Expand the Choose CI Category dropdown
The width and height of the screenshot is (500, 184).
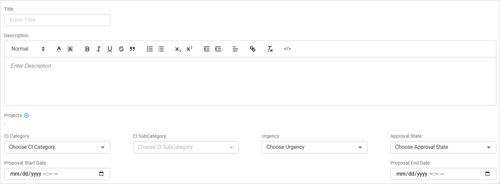57,147
